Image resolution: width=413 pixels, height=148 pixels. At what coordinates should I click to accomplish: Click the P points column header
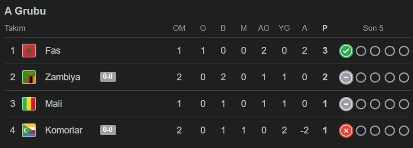325,28
